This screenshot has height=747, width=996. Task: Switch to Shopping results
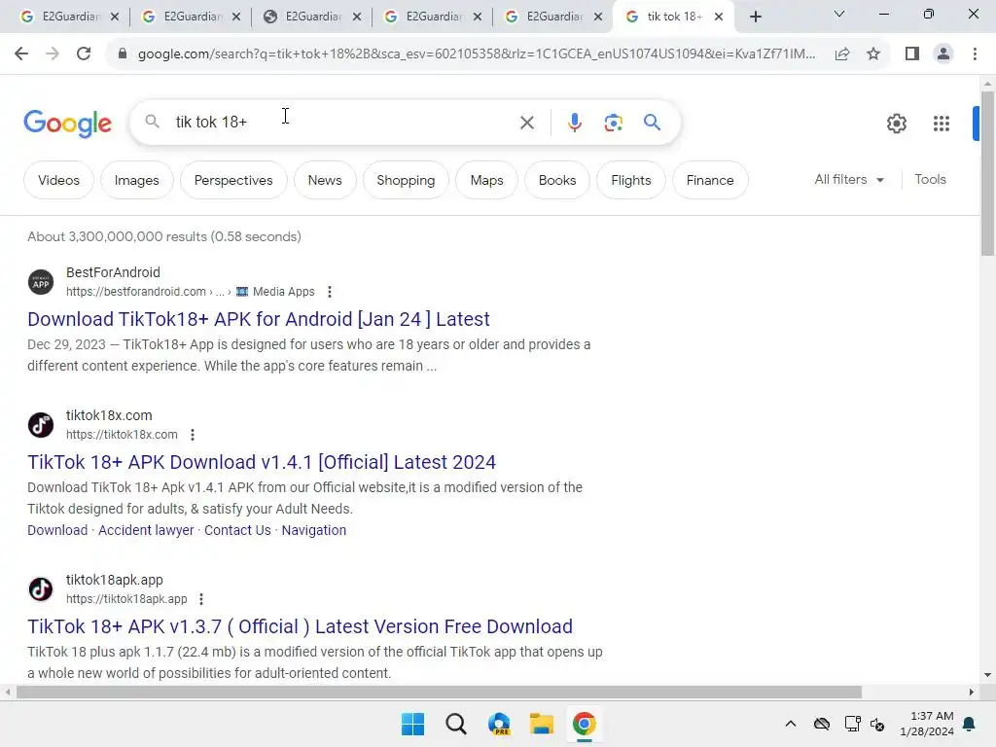pos(406,180)
